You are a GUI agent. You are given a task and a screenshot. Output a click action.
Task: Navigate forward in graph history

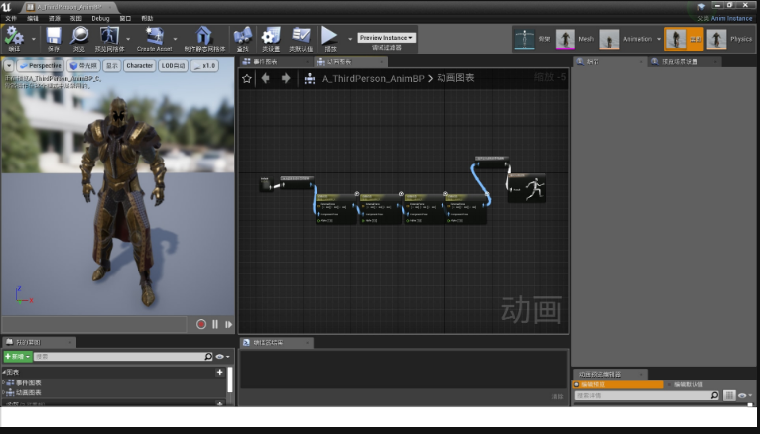coord(286,78)
